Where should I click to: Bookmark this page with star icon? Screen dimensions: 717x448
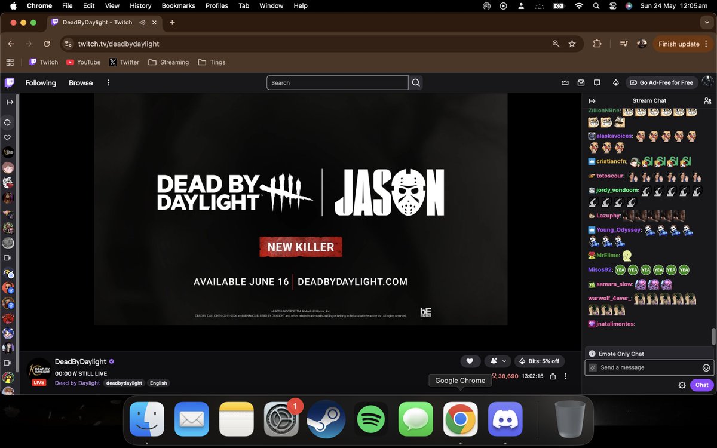click(x=572, y=44)
